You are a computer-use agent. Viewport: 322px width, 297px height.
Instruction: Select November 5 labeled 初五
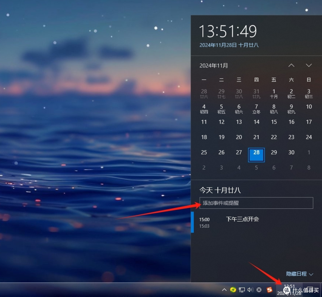[221, 109]
